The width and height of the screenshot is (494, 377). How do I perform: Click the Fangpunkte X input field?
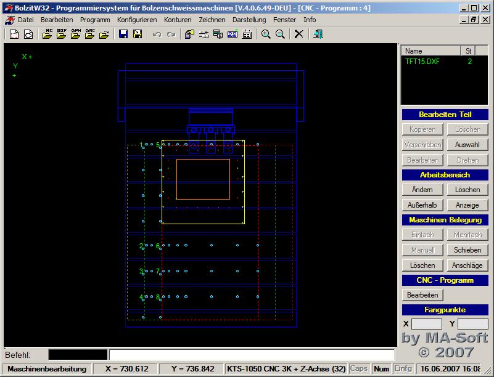point(427,324)
